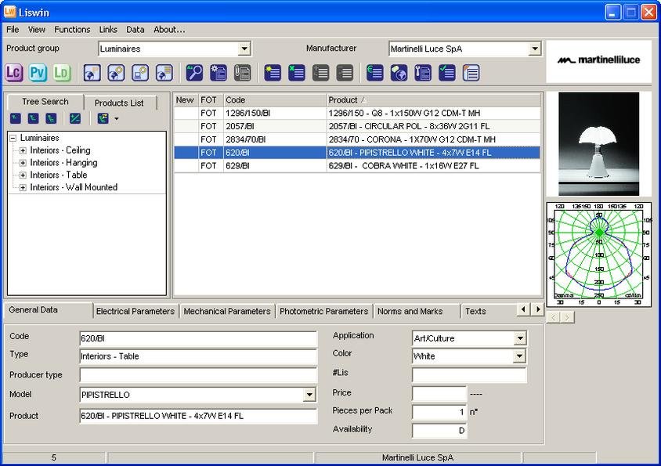Sort by the Product column header

pos(433,100)
